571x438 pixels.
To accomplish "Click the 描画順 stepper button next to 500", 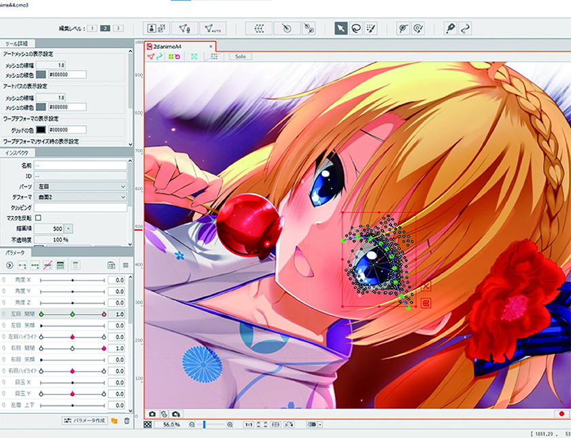I will [69, 229].
